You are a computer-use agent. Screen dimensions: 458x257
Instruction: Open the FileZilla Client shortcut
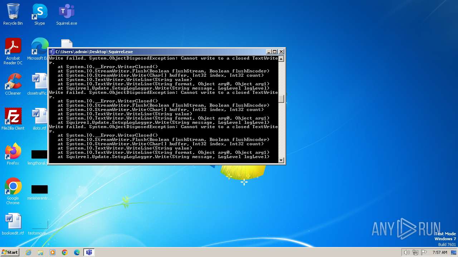click(13, 119)
